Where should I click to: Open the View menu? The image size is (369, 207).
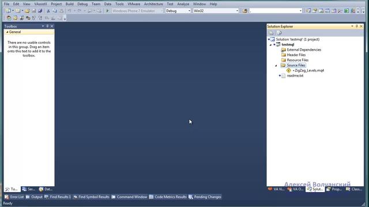[x=27, y=4]
